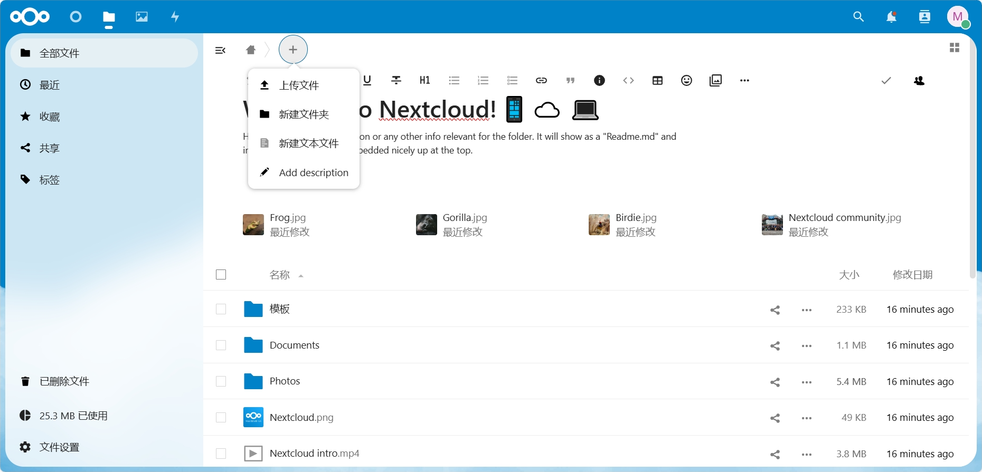Click the 25.3 MB 已使用 quota indicator

point(104,416)
